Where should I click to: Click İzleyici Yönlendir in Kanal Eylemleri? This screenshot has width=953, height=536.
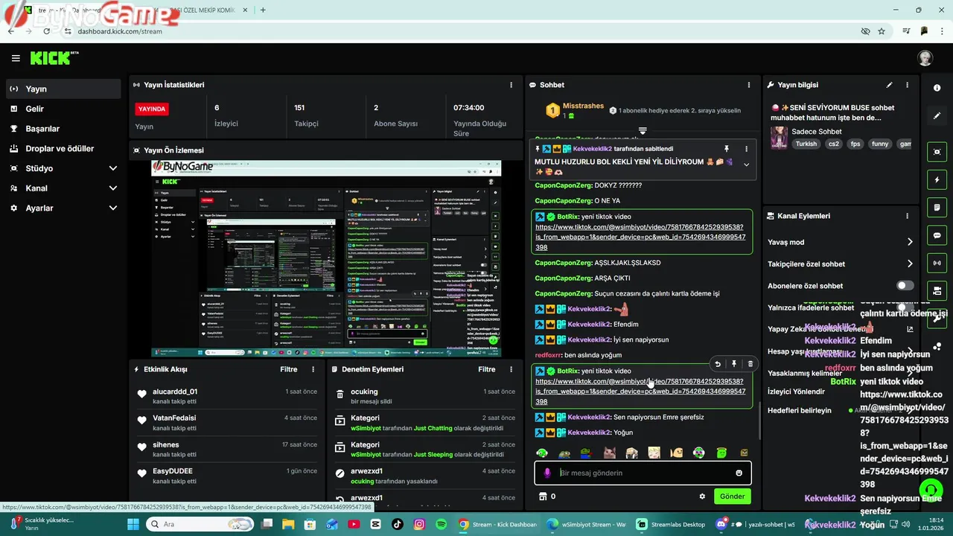(x=796, y=392)
